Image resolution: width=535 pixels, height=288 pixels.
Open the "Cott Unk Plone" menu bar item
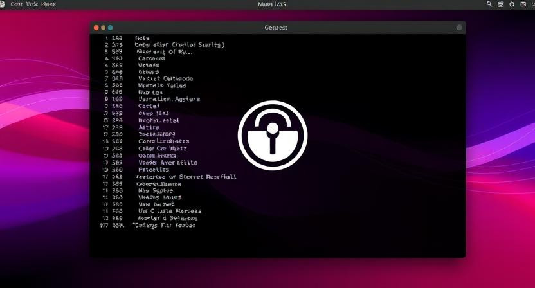tap(33, 4)
